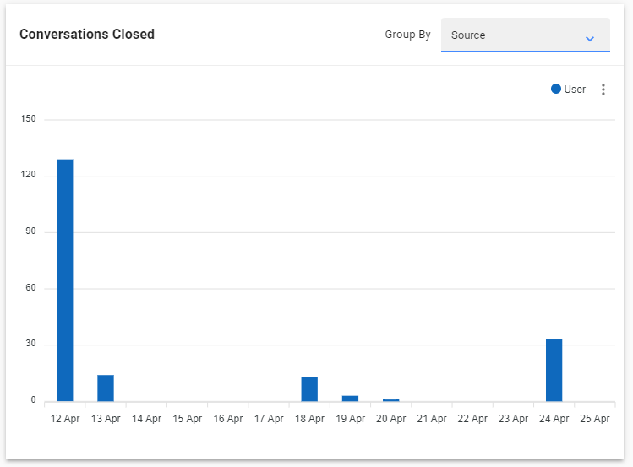Click the Group By label

click(407, 35)
